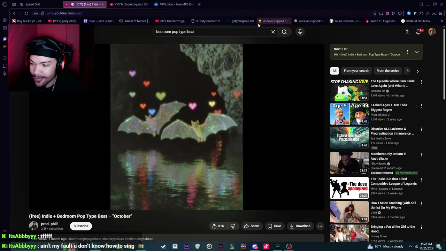The height and width of the screenshot is (251, 446).
Task: Open the YouTube create upload icon
Action: pyautogui.click(x=407, y=32)
